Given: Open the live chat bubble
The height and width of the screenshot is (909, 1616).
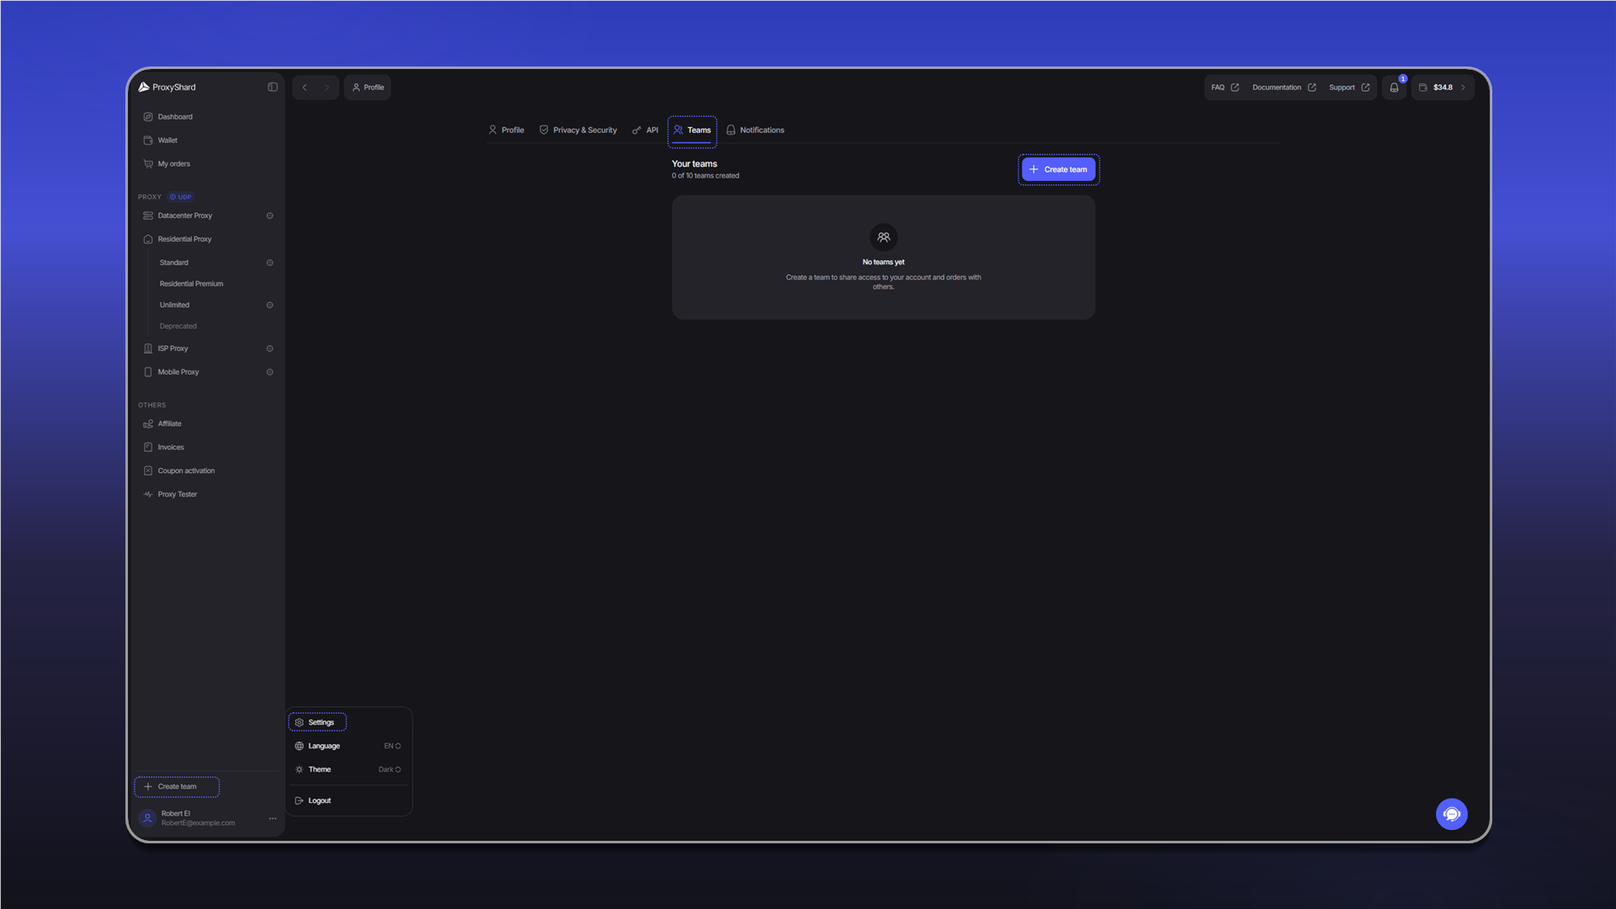Looking at the screenshot, I should [1451, 814].
